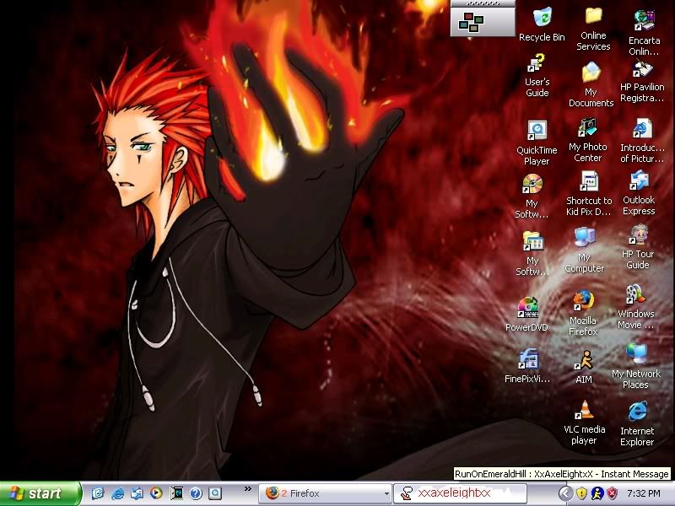
Task: Open the Start menu
Action: (40, 493)
